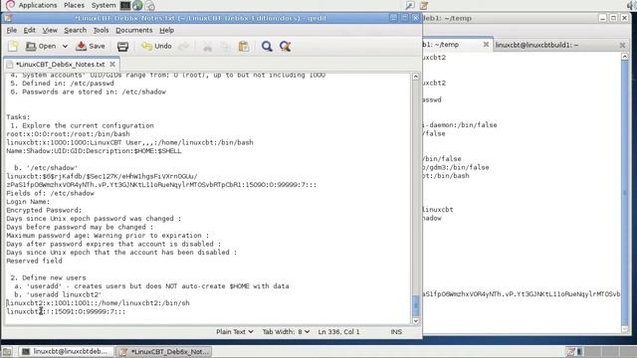637x358 pixels.
Task: Open the Tab Width dropdown
Action: 286,331
